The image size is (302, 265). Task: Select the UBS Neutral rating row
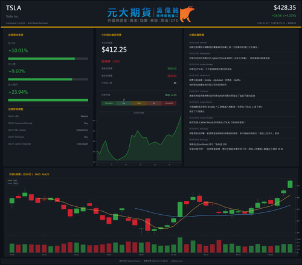[48, 116]
